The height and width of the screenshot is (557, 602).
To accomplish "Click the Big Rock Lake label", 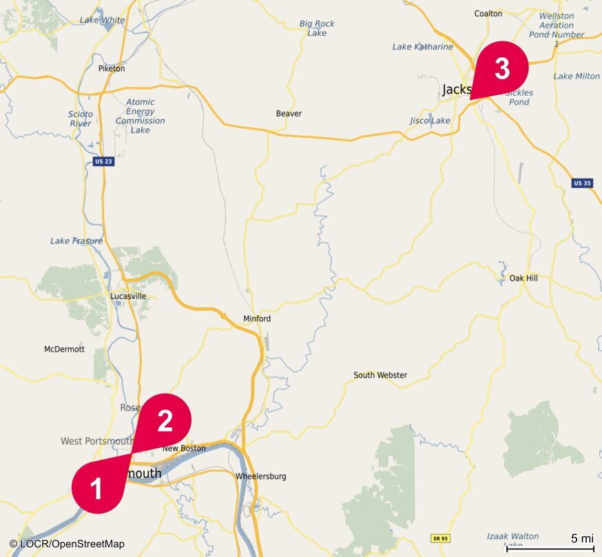I will click(317, 28).
